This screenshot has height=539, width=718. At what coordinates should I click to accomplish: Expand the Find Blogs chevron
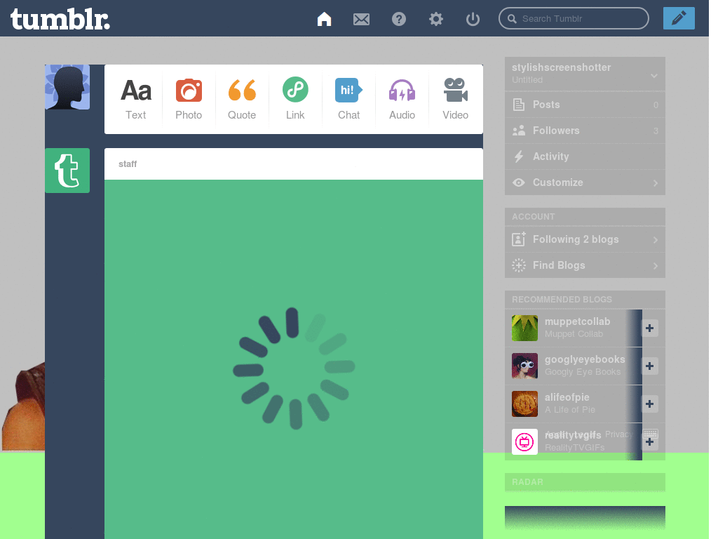[656, 266]
